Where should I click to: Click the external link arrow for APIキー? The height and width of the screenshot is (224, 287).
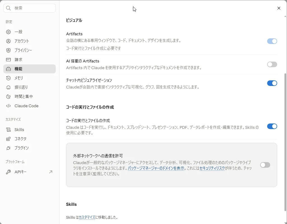coord(51,172)
